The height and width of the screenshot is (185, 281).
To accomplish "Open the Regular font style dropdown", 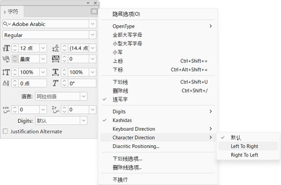I will pyautogui.click(x=93, y=35).
